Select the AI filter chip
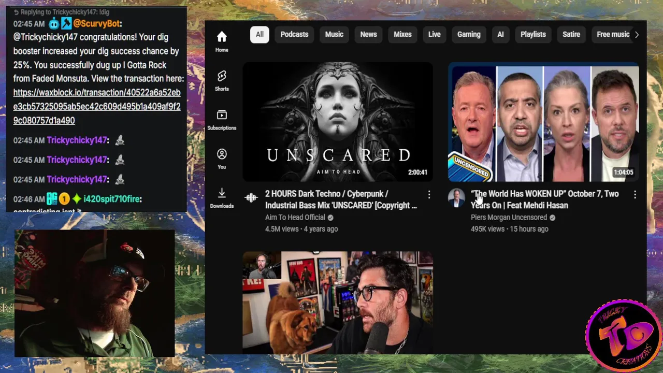 pos(500,34)
